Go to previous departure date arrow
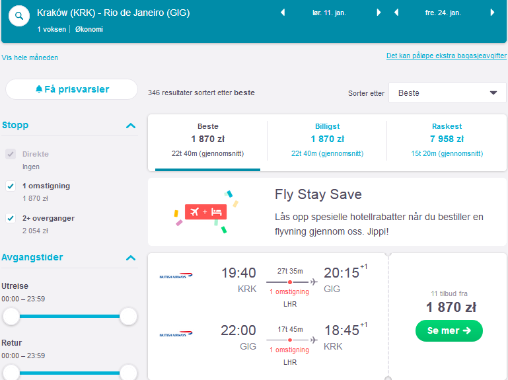Image resolution: width=508 pixels, height=380 pixels. pyautogui.click(x=283, y=13)
